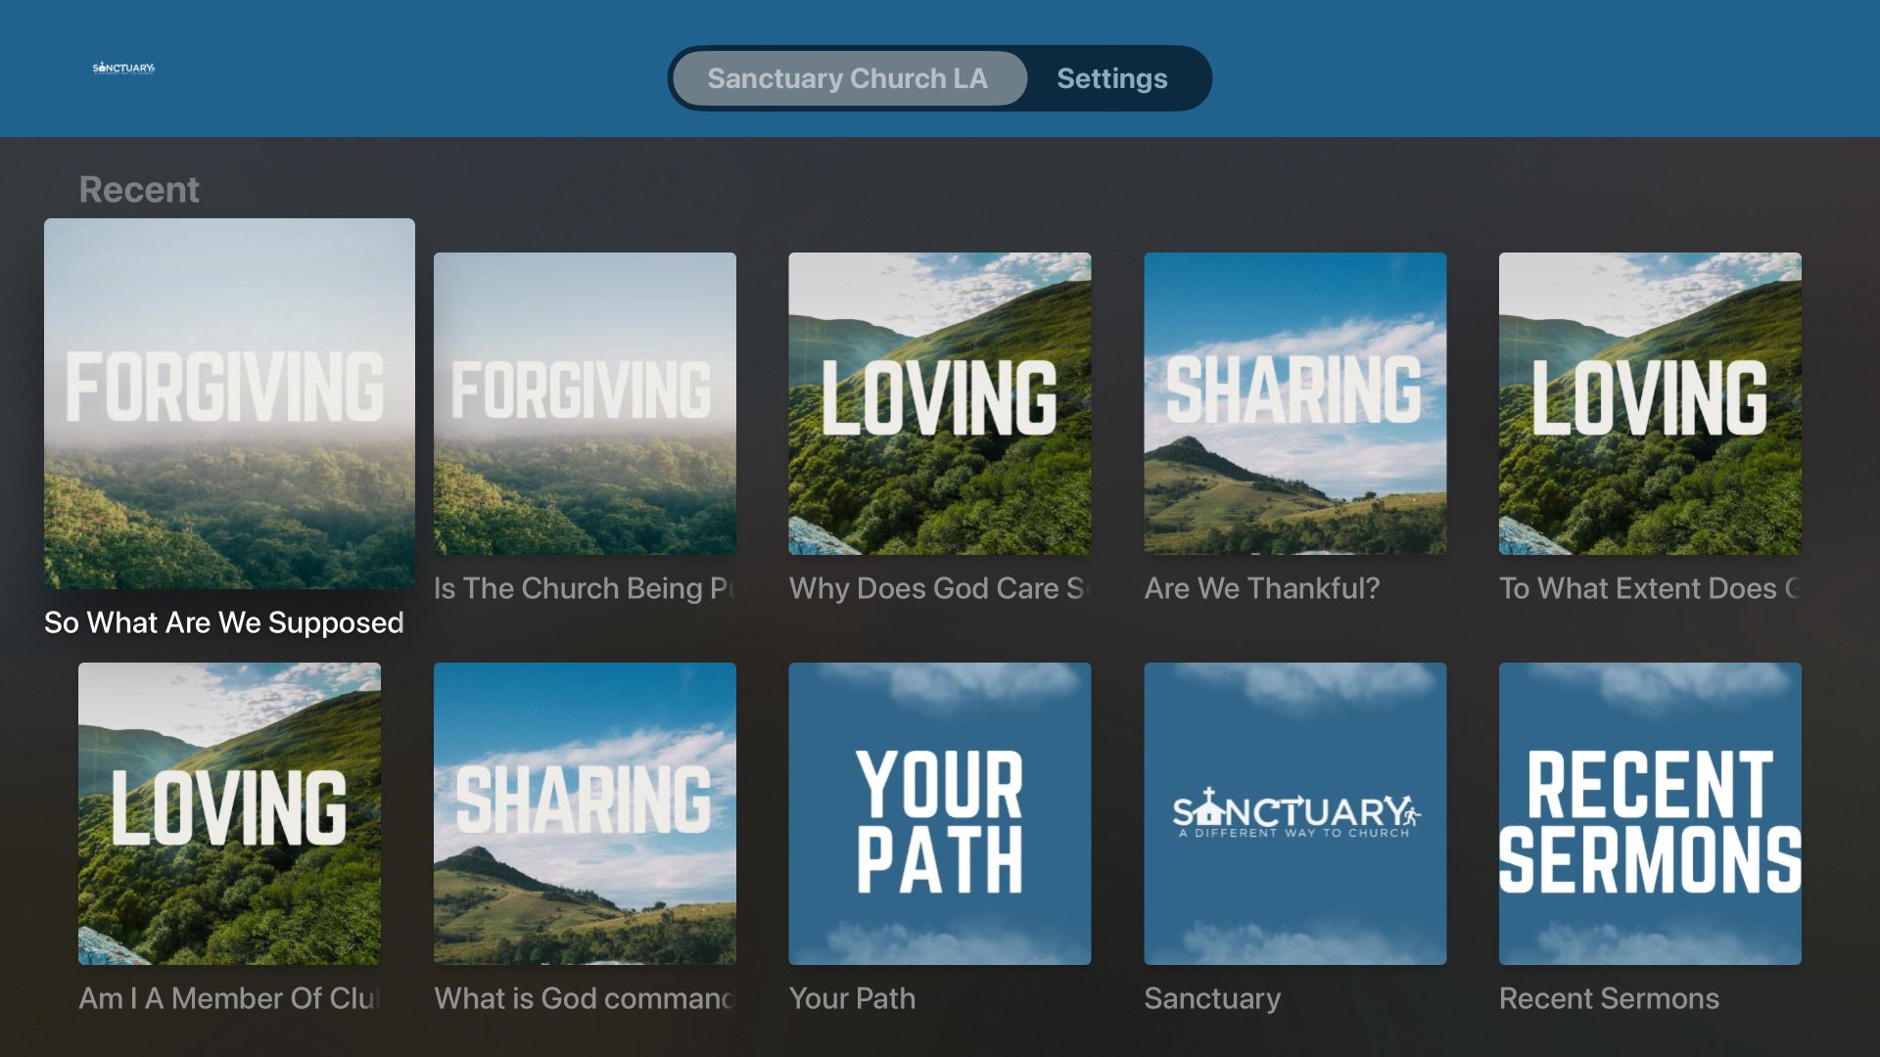Click the Recent Sermons label text
Screen dimensions: 1880x1057
pyautogui.click(x=1609, y=998)
